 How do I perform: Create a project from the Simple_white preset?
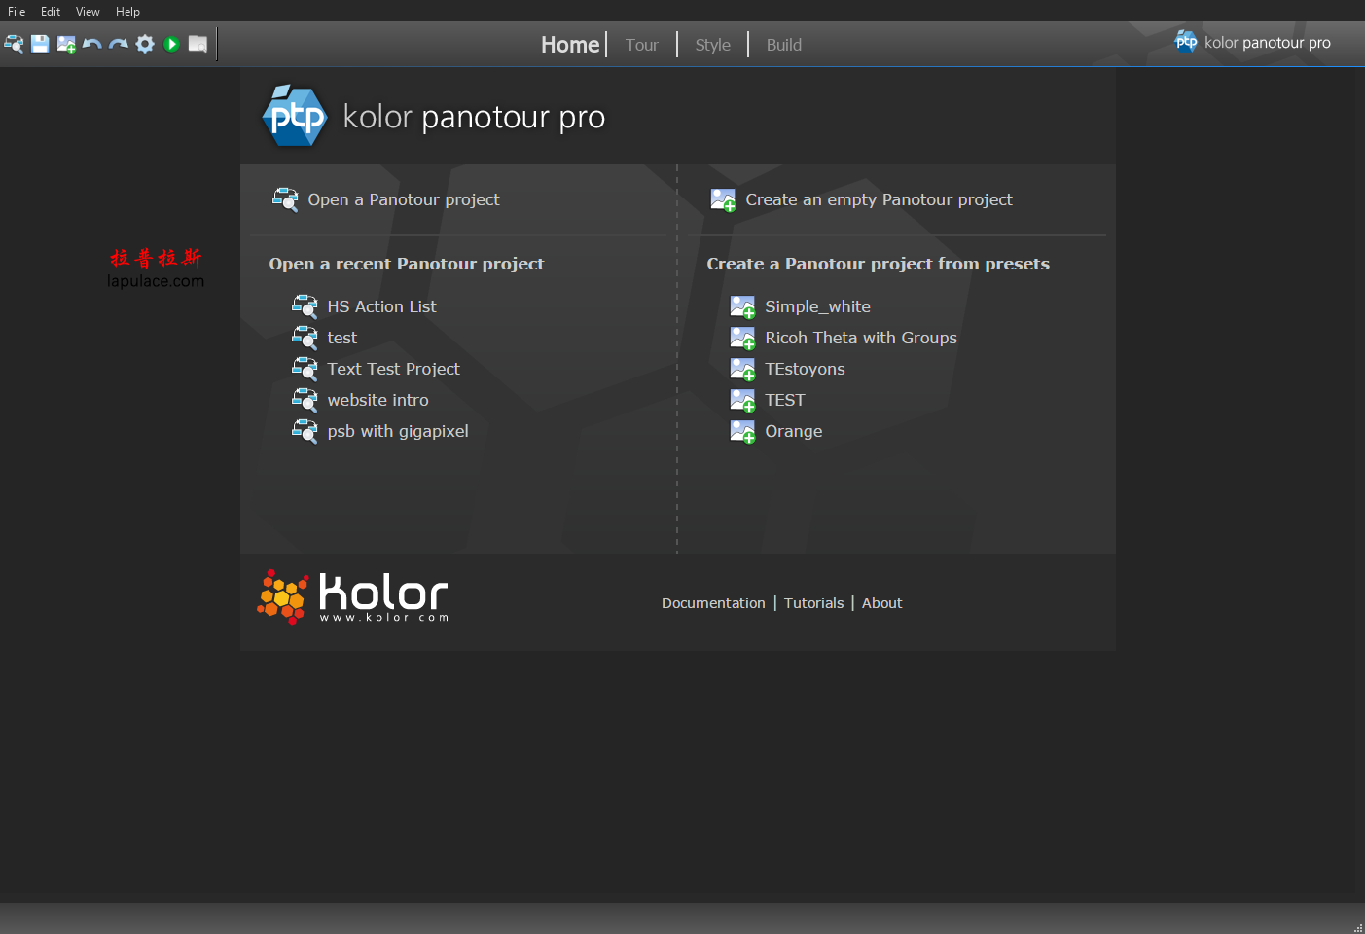pos(817,306)
